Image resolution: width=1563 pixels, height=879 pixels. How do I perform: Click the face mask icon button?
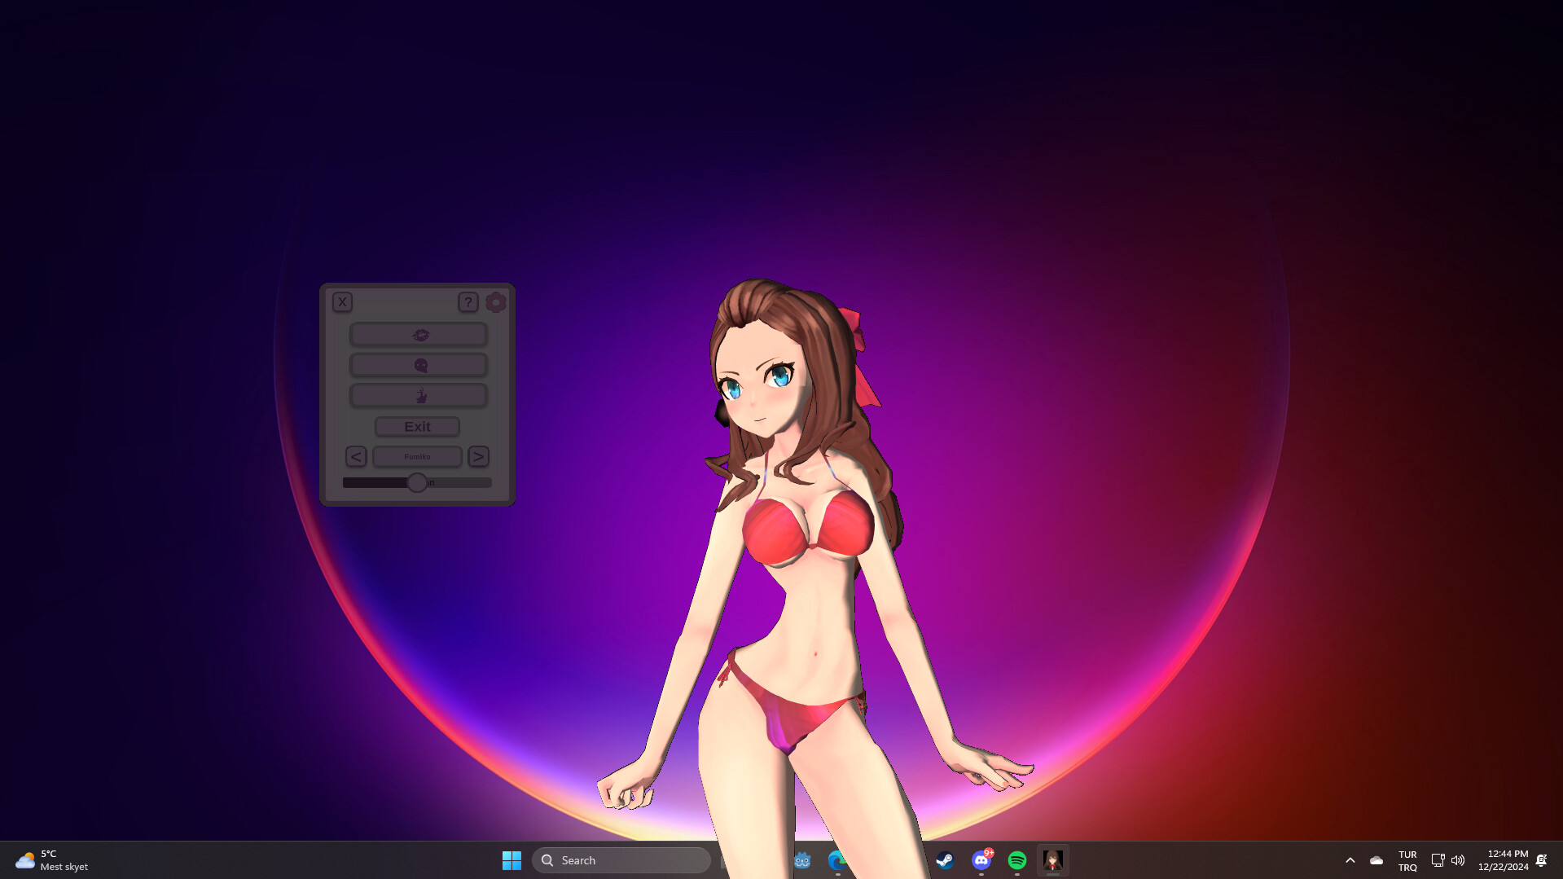(x=419, y=365)
